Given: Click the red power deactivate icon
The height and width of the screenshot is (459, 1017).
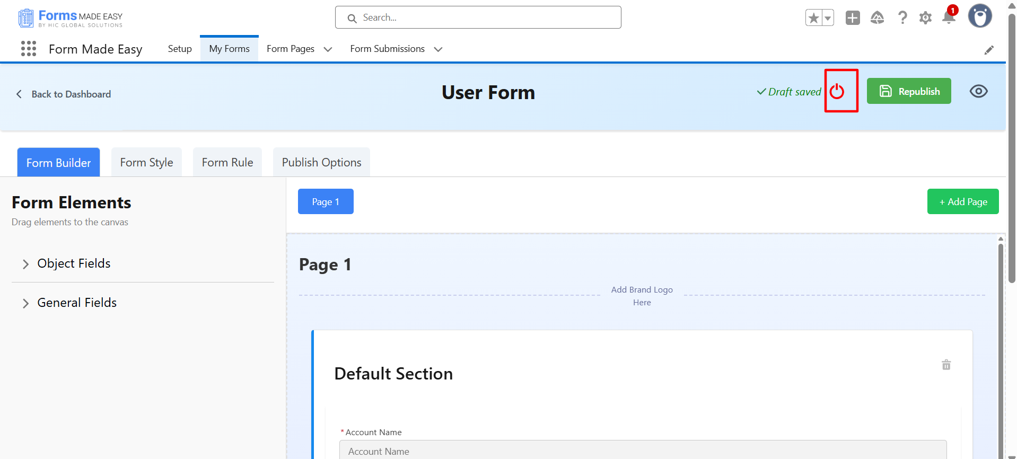Looking at the screenshot, I should coord(837,92).
